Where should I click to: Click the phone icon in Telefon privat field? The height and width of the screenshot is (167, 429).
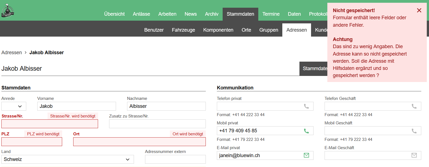306,106
